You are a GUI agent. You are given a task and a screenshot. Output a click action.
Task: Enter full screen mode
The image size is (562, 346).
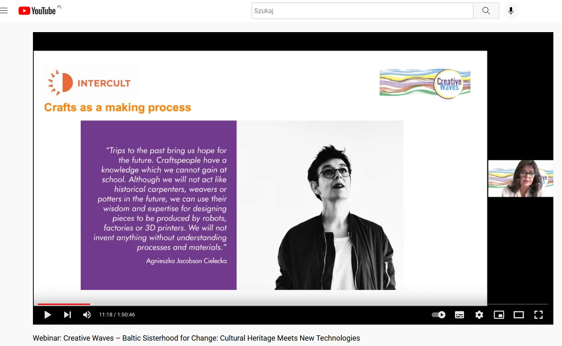pos(539,315)
